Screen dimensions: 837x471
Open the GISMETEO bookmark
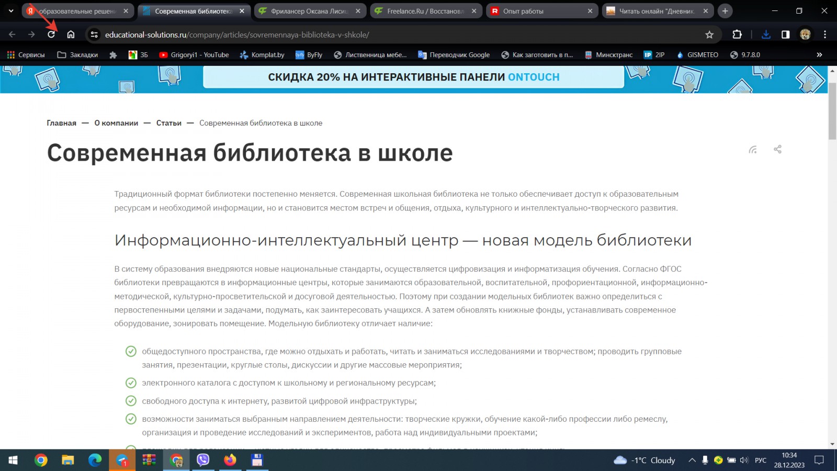(x=697, y=55)
